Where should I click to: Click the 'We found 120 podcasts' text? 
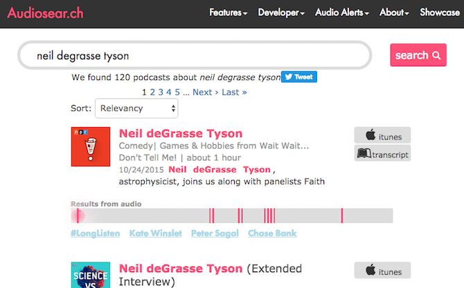click(x=176, y=77)
